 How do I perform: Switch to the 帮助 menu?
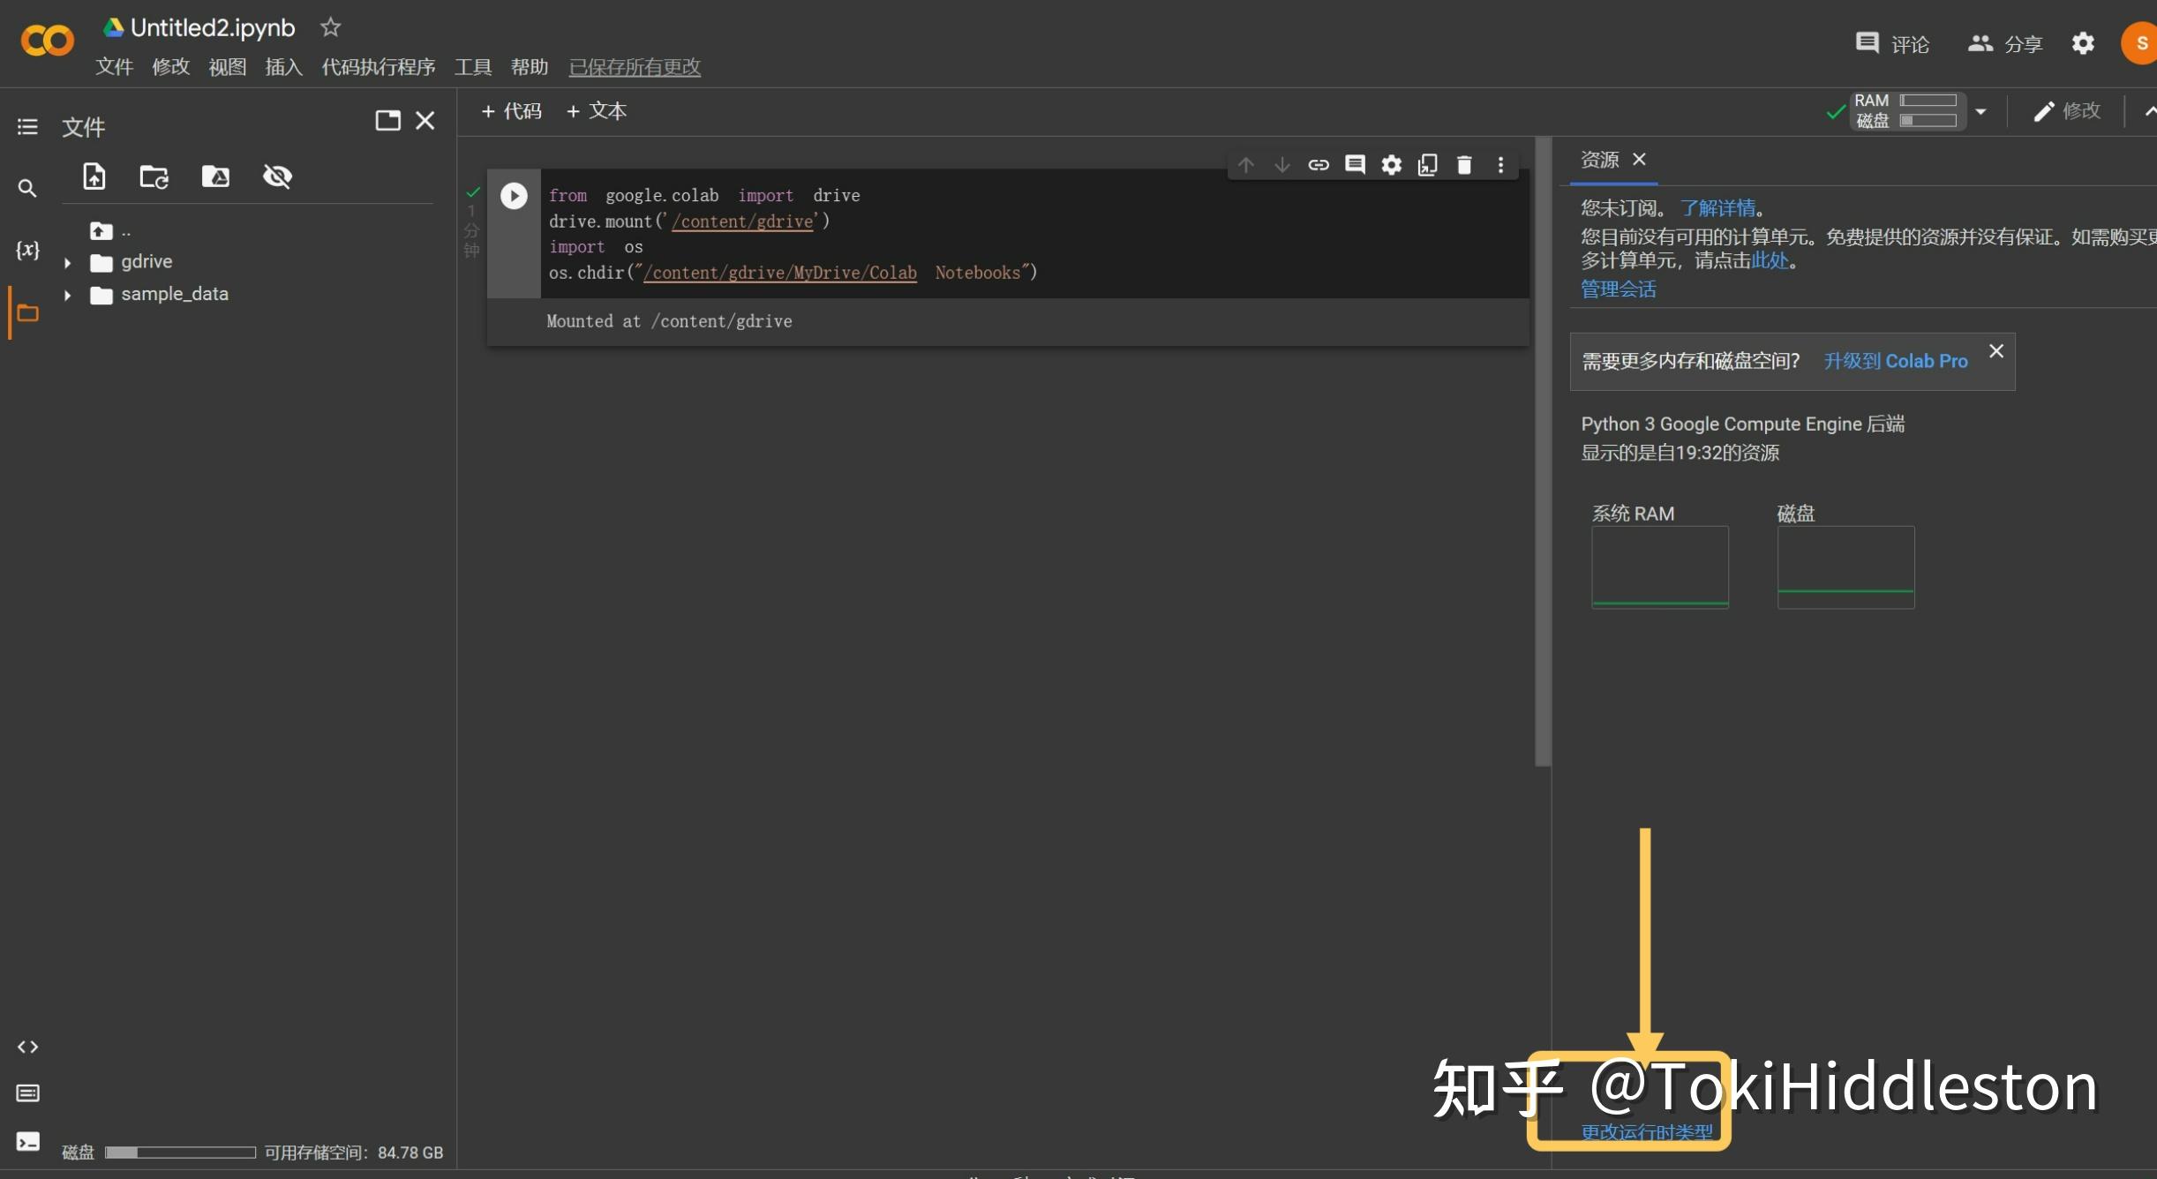tap(530, 67)
